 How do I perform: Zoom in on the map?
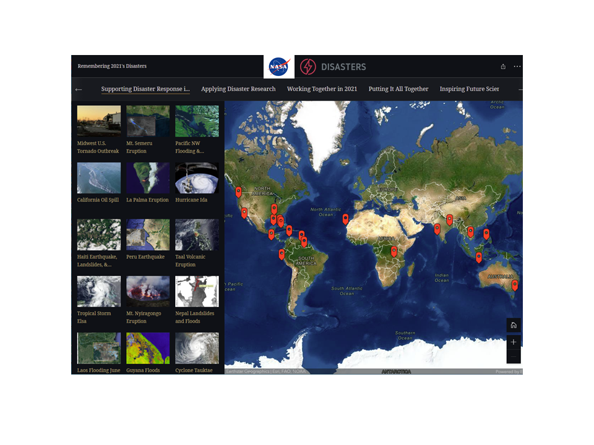pyautogui.click(x=513, y=342)
